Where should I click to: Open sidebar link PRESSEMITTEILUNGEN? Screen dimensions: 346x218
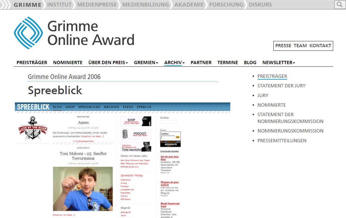pos(282,140)
